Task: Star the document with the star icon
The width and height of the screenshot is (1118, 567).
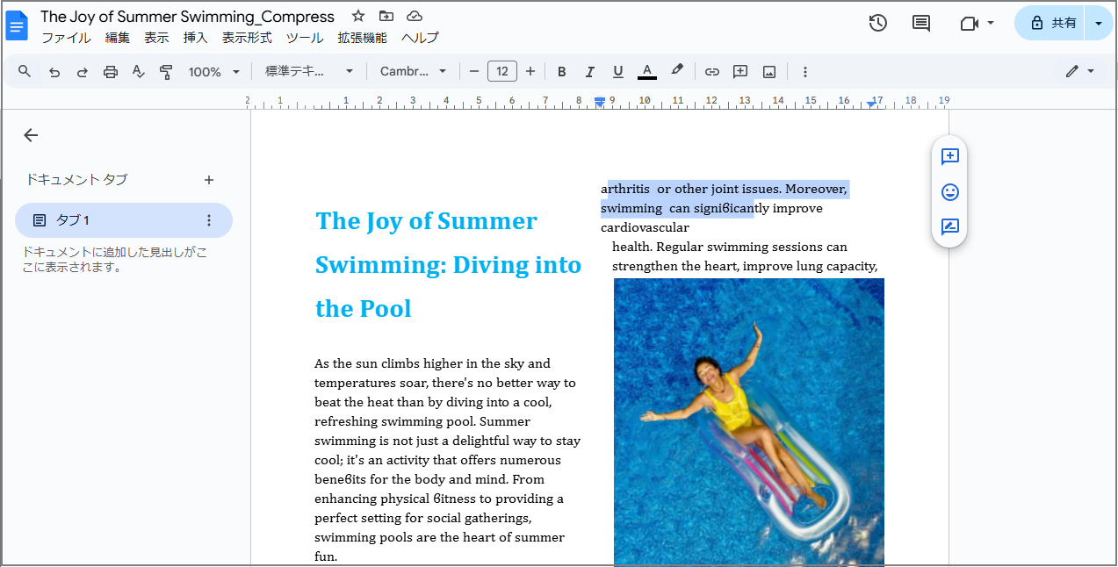Action: pyautogui.click(x=358, y=17)
